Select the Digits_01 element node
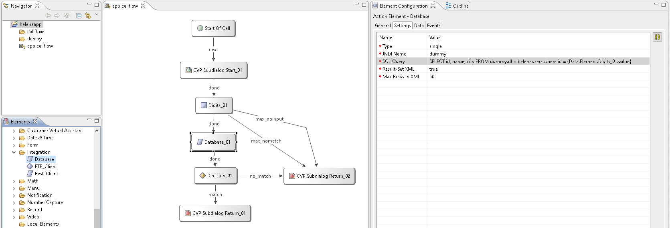This screenshot has height=228, width=670. (214, 105)
